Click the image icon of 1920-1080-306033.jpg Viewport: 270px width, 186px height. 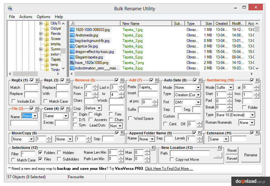(72, 30)
